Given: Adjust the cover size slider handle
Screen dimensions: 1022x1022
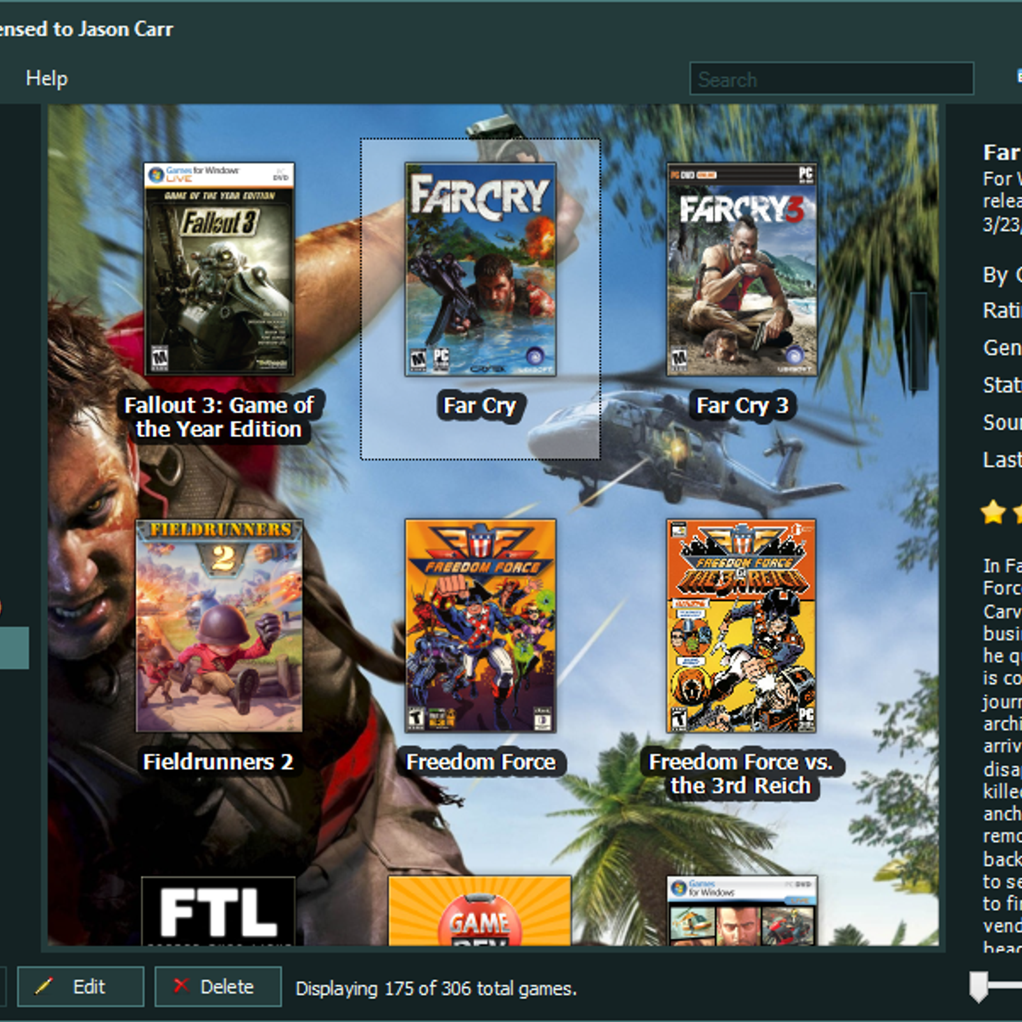Looking at the screenshot, I should tap(979, 987).
